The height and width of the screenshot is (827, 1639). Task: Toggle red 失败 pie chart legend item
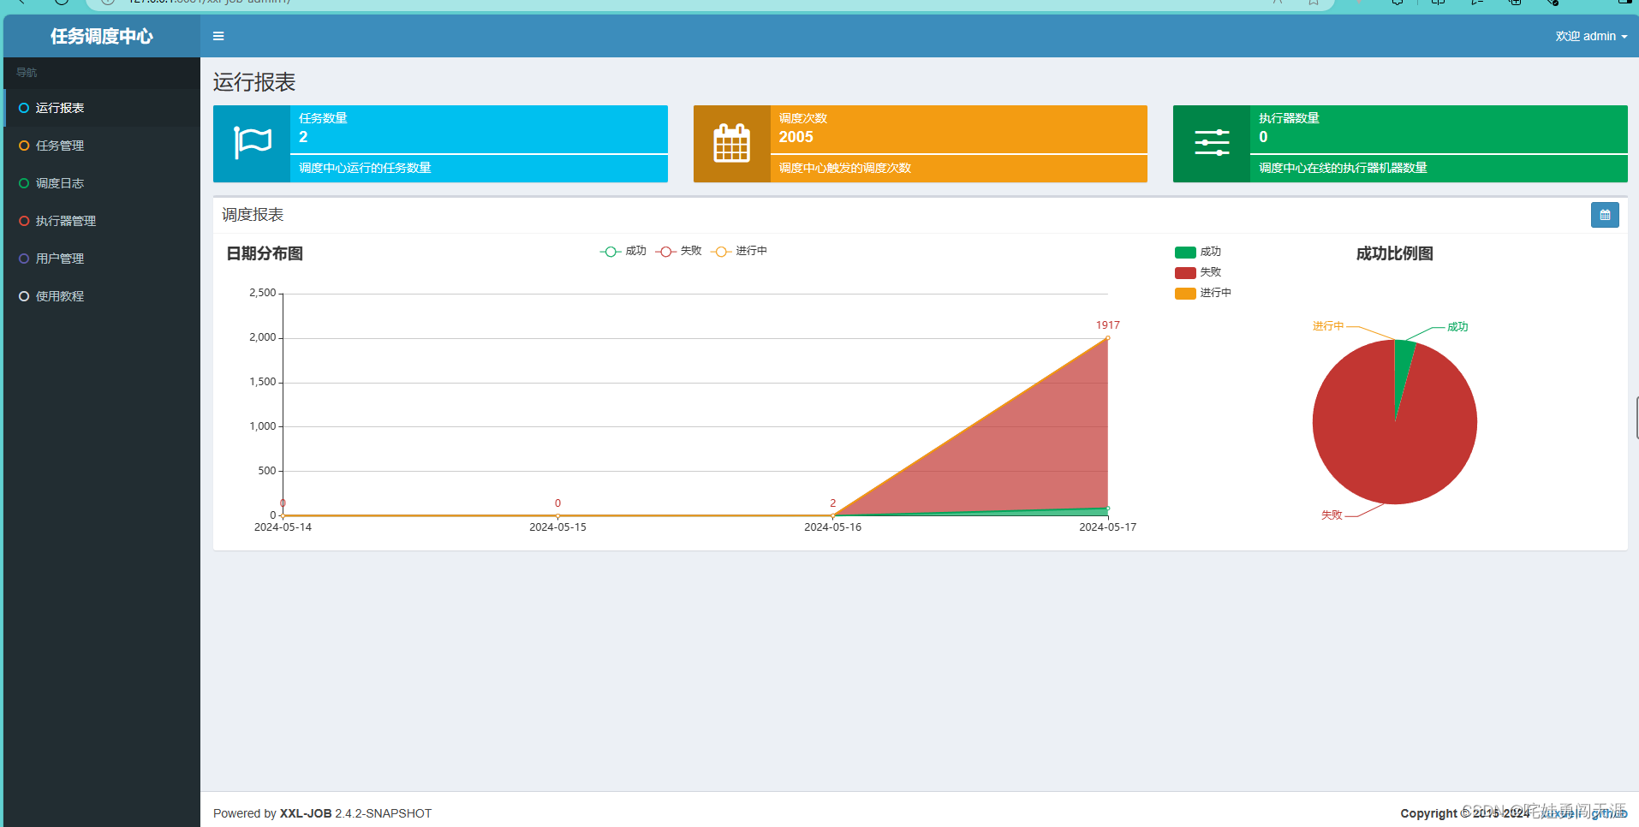(x=1198, y=272)
